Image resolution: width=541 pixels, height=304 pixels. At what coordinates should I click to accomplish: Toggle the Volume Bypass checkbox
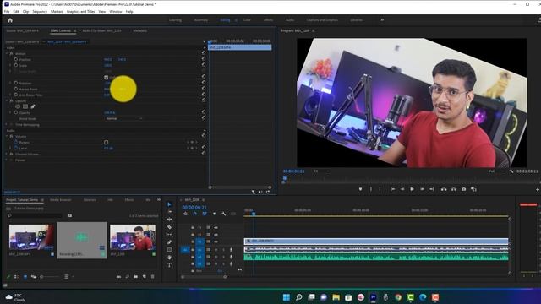(107, 143)
